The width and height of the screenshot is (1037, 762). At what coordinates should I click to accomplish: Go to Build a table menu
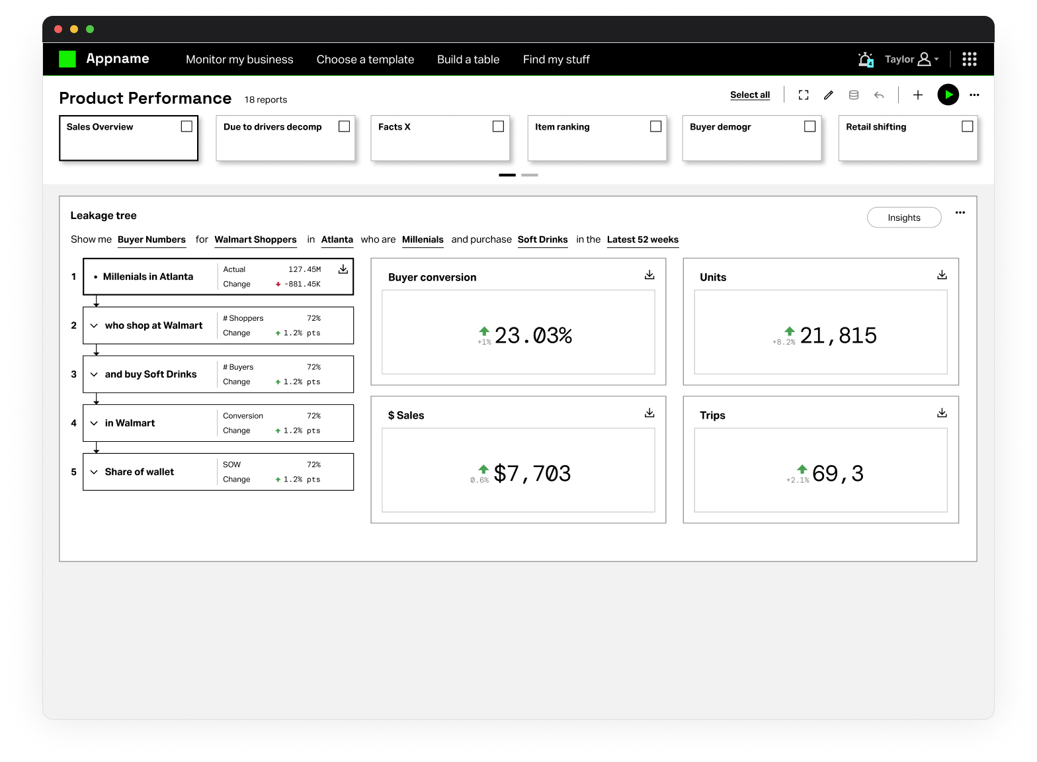point(468,60)
